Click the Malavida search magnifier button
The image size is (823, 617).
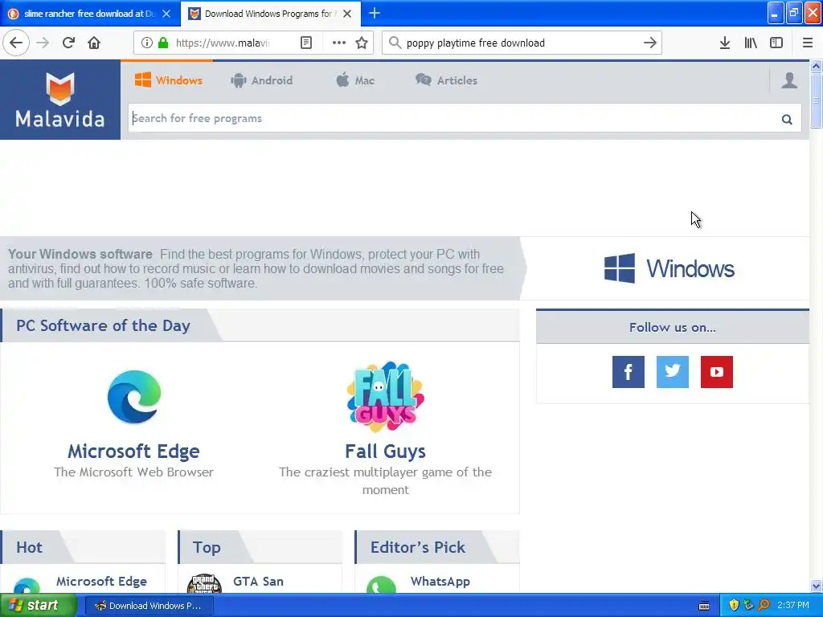[x=787, y=119]
